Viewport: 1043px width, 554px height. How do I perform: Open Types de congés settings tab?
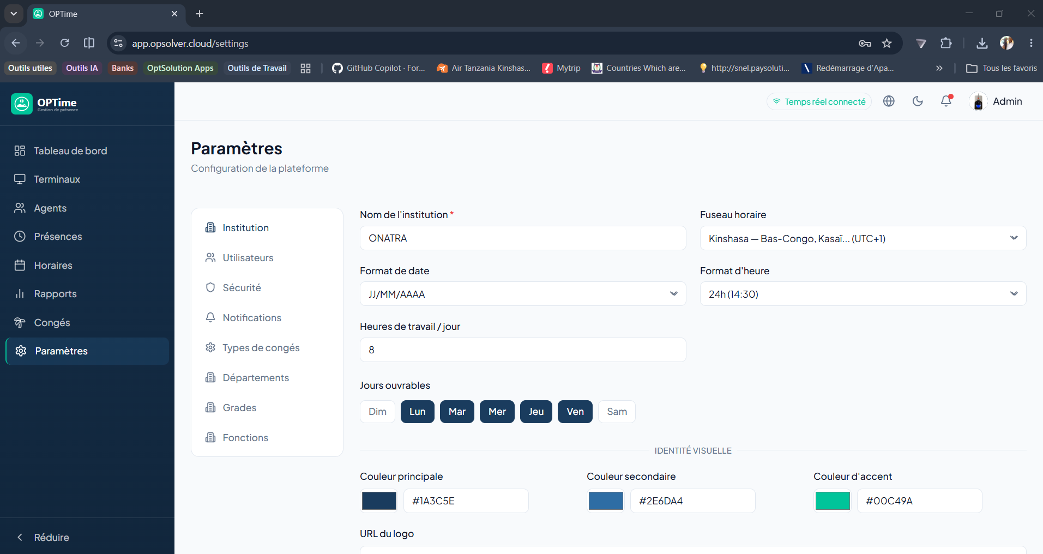point(267,348)
